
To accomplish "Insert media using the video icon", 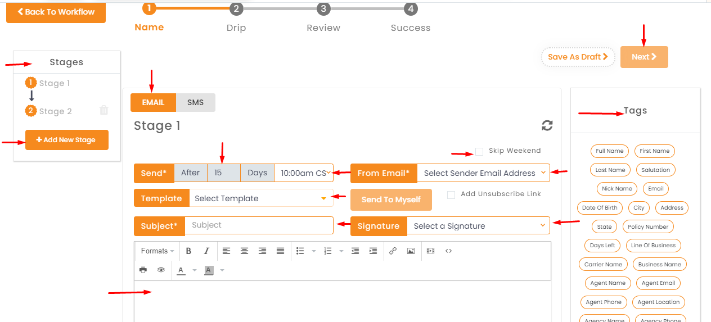I will click(x=430, y=251).
